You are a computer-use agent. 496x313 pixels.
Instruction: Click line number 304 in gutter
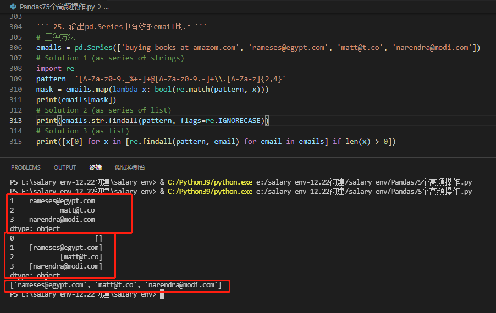(16, 26)
